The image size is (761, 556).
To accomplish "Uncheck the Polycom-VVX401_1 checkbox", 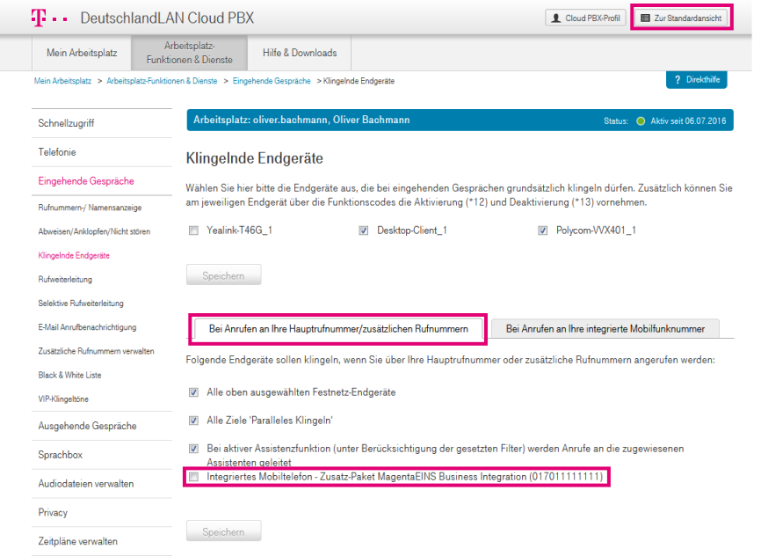I will pyautogui.click(x=542, y=230).
